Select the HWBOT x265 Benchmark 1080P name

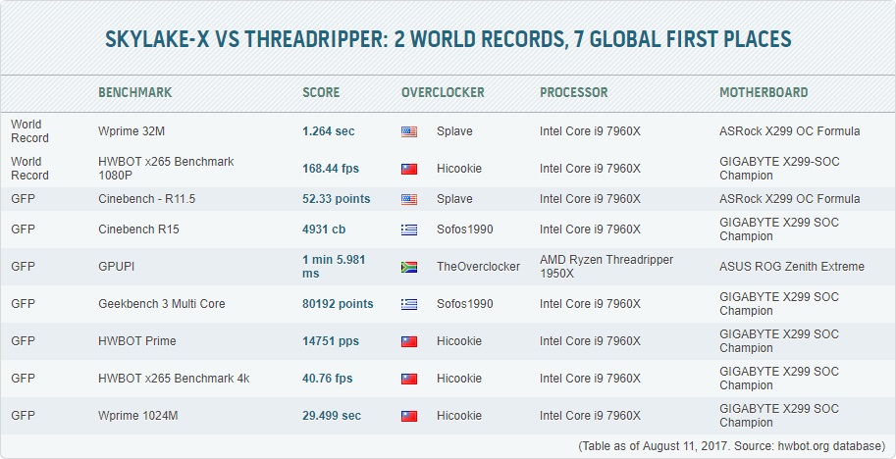pos(166,169)
